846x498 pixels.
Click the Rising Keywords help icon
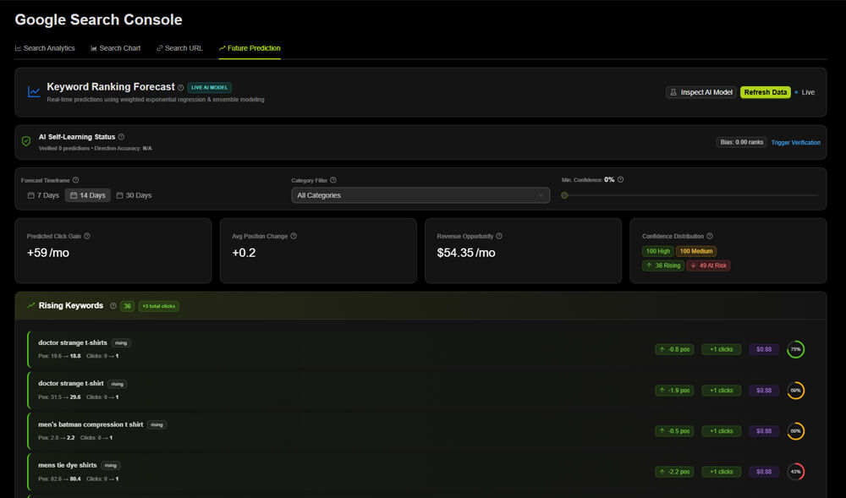[x=113, y=305]
